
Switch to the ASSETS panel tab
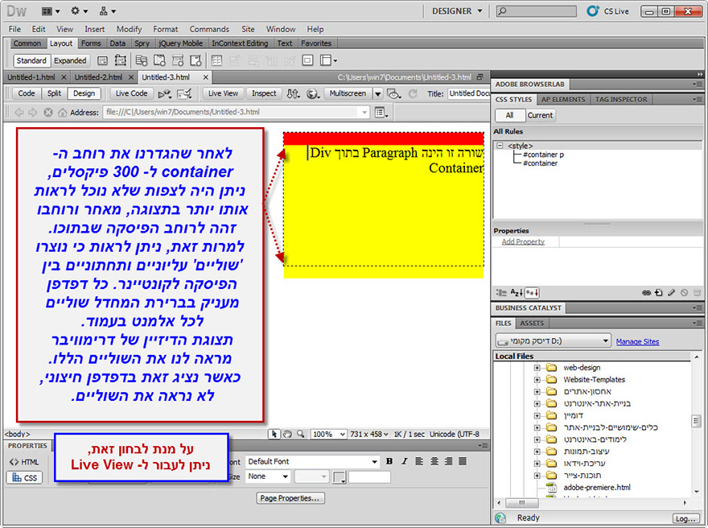(532, 324)
